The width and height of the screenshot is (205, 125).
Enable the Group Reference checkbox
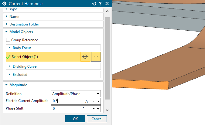coord(8,40)
